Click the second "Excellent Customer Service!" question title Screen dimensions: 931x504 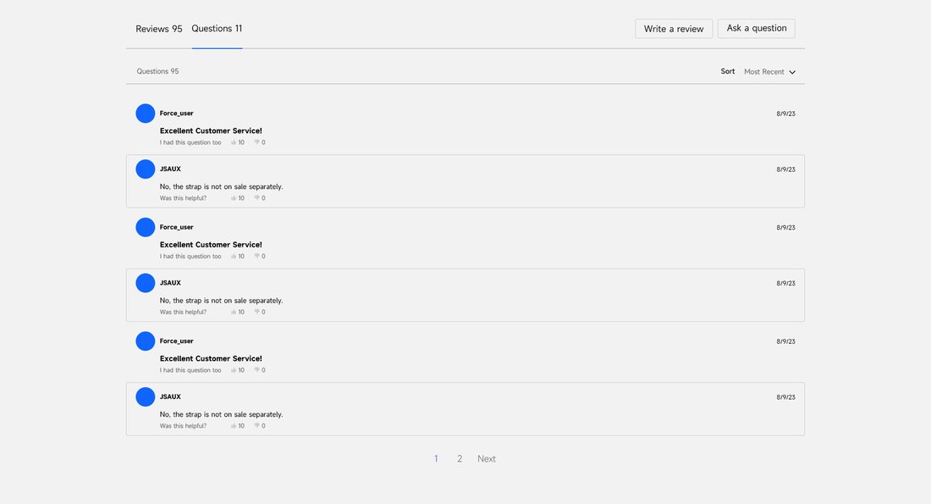point(211,245)
